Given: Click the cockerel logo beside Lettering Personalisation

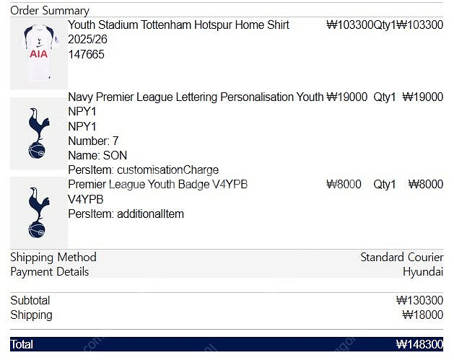Looking at the screenshot, I should click(39, 133).
